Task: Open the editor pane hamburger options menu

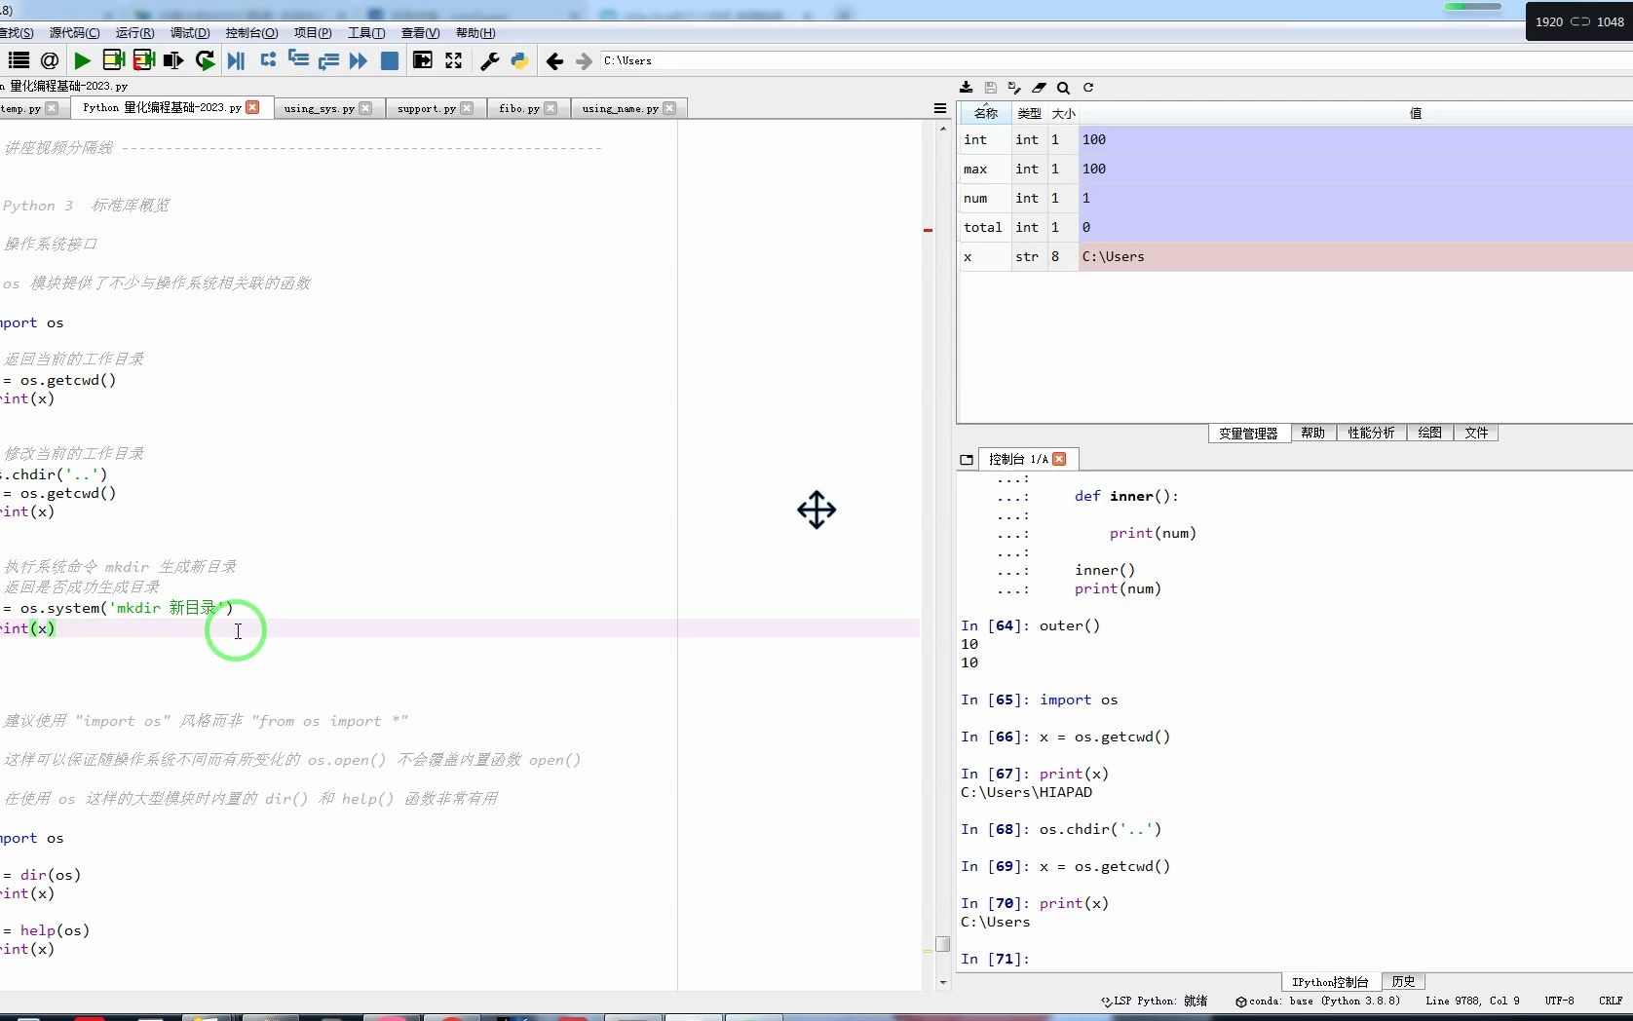Action: [x=939, y=108]
